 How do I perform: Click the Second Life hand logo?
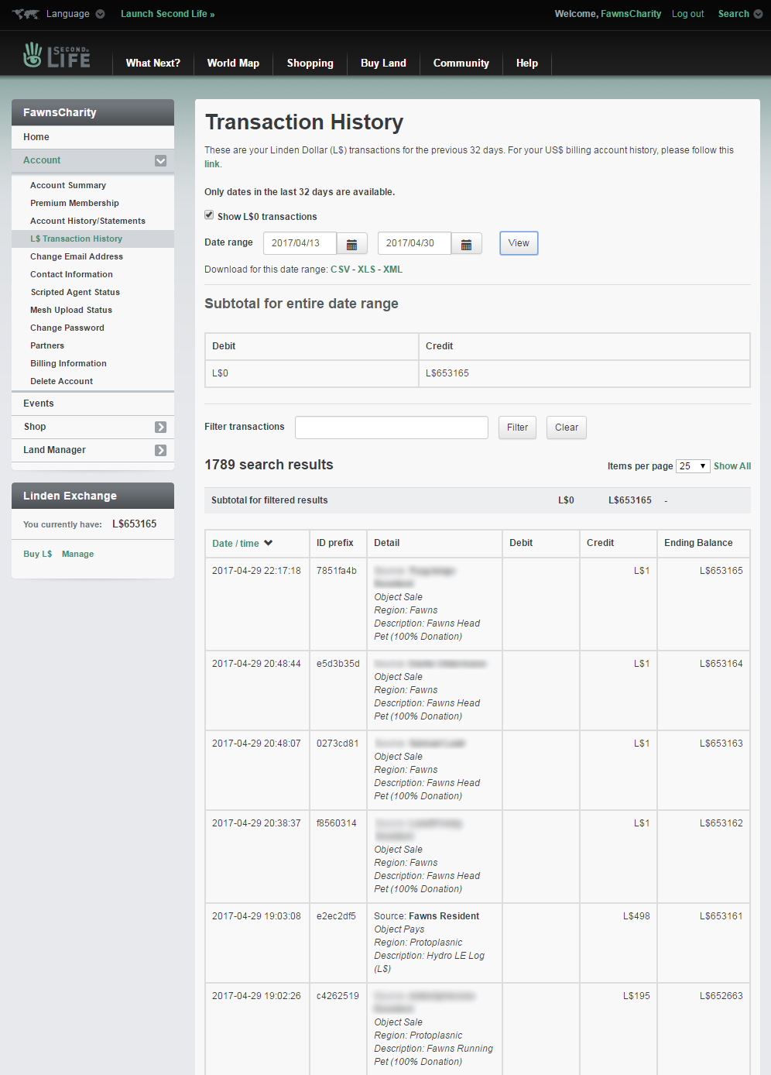point(33,54)
